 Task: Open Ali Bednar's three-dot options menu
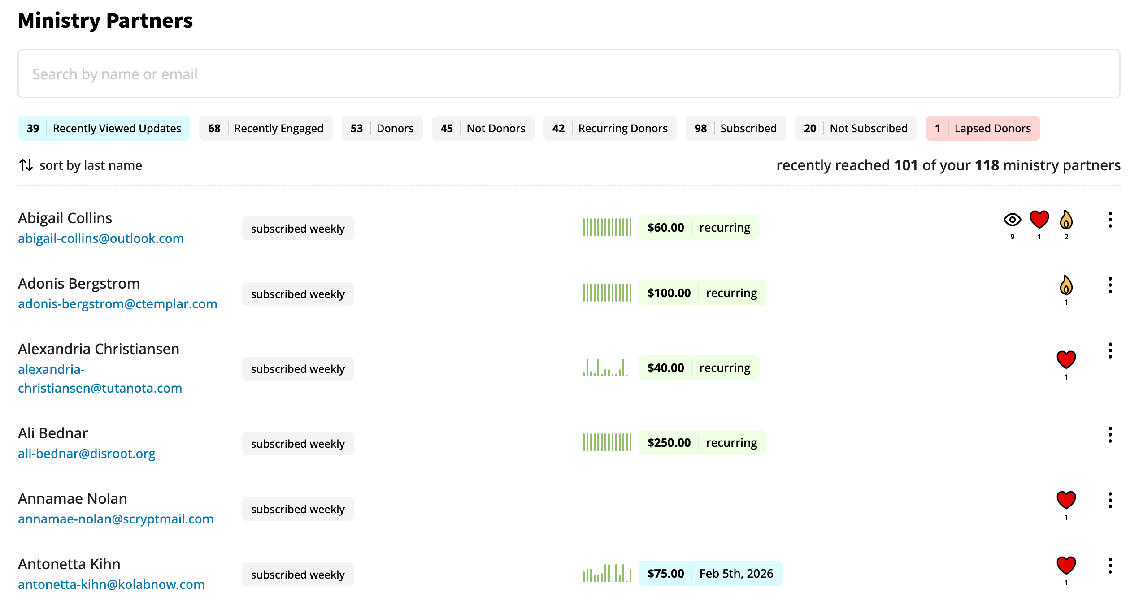coord(1110,435)
